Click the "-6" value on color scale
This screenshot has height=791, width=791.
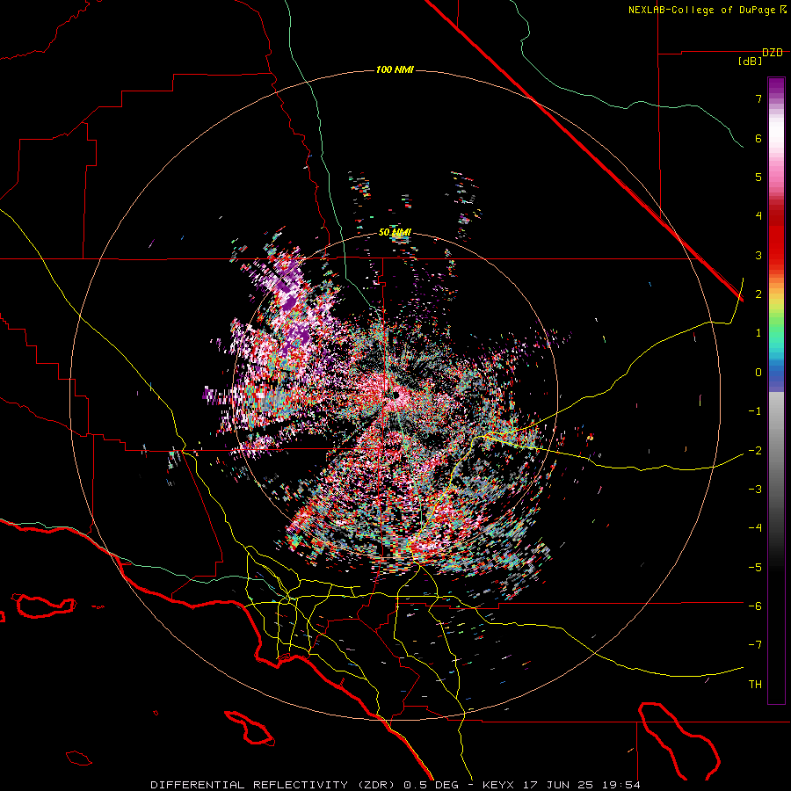755,606
